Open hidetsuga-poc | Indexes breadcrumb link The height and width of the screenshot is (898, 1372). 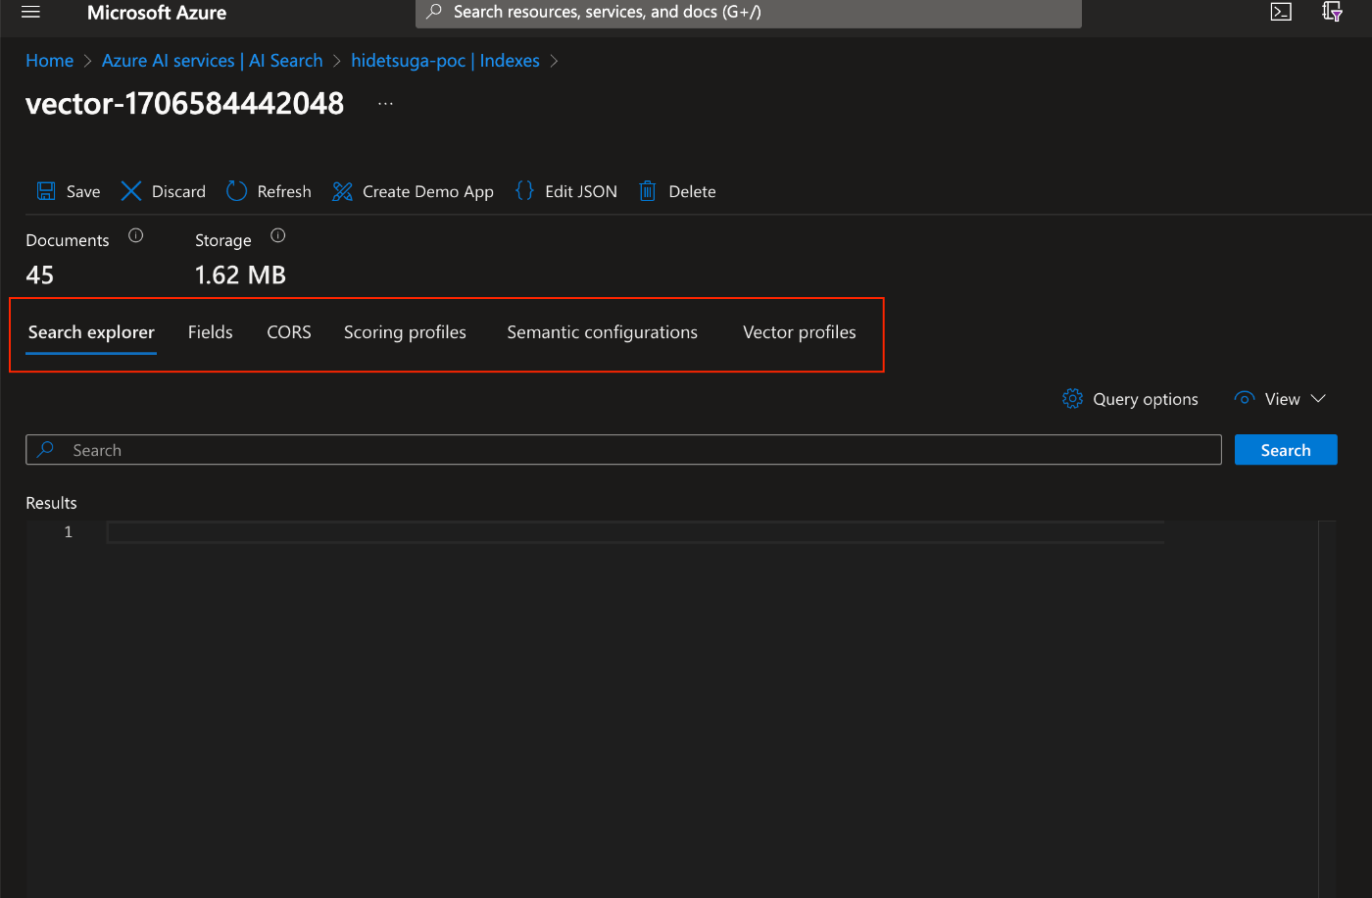446,61
